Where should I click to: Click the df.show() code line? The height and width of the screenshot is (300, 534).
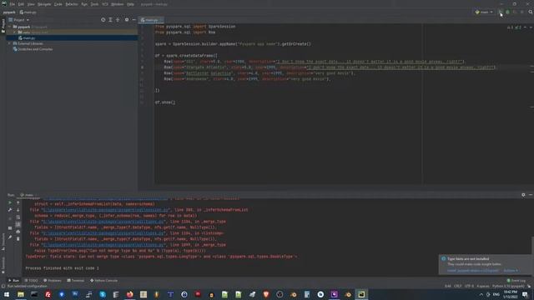[x=165, y=102]
